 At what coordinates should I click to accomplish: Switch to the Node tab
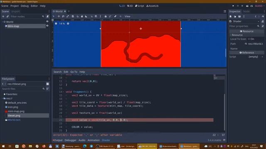pos(246,11)
